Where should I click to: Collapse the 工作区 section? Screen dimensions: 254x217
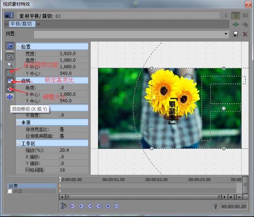pos(18,143)
